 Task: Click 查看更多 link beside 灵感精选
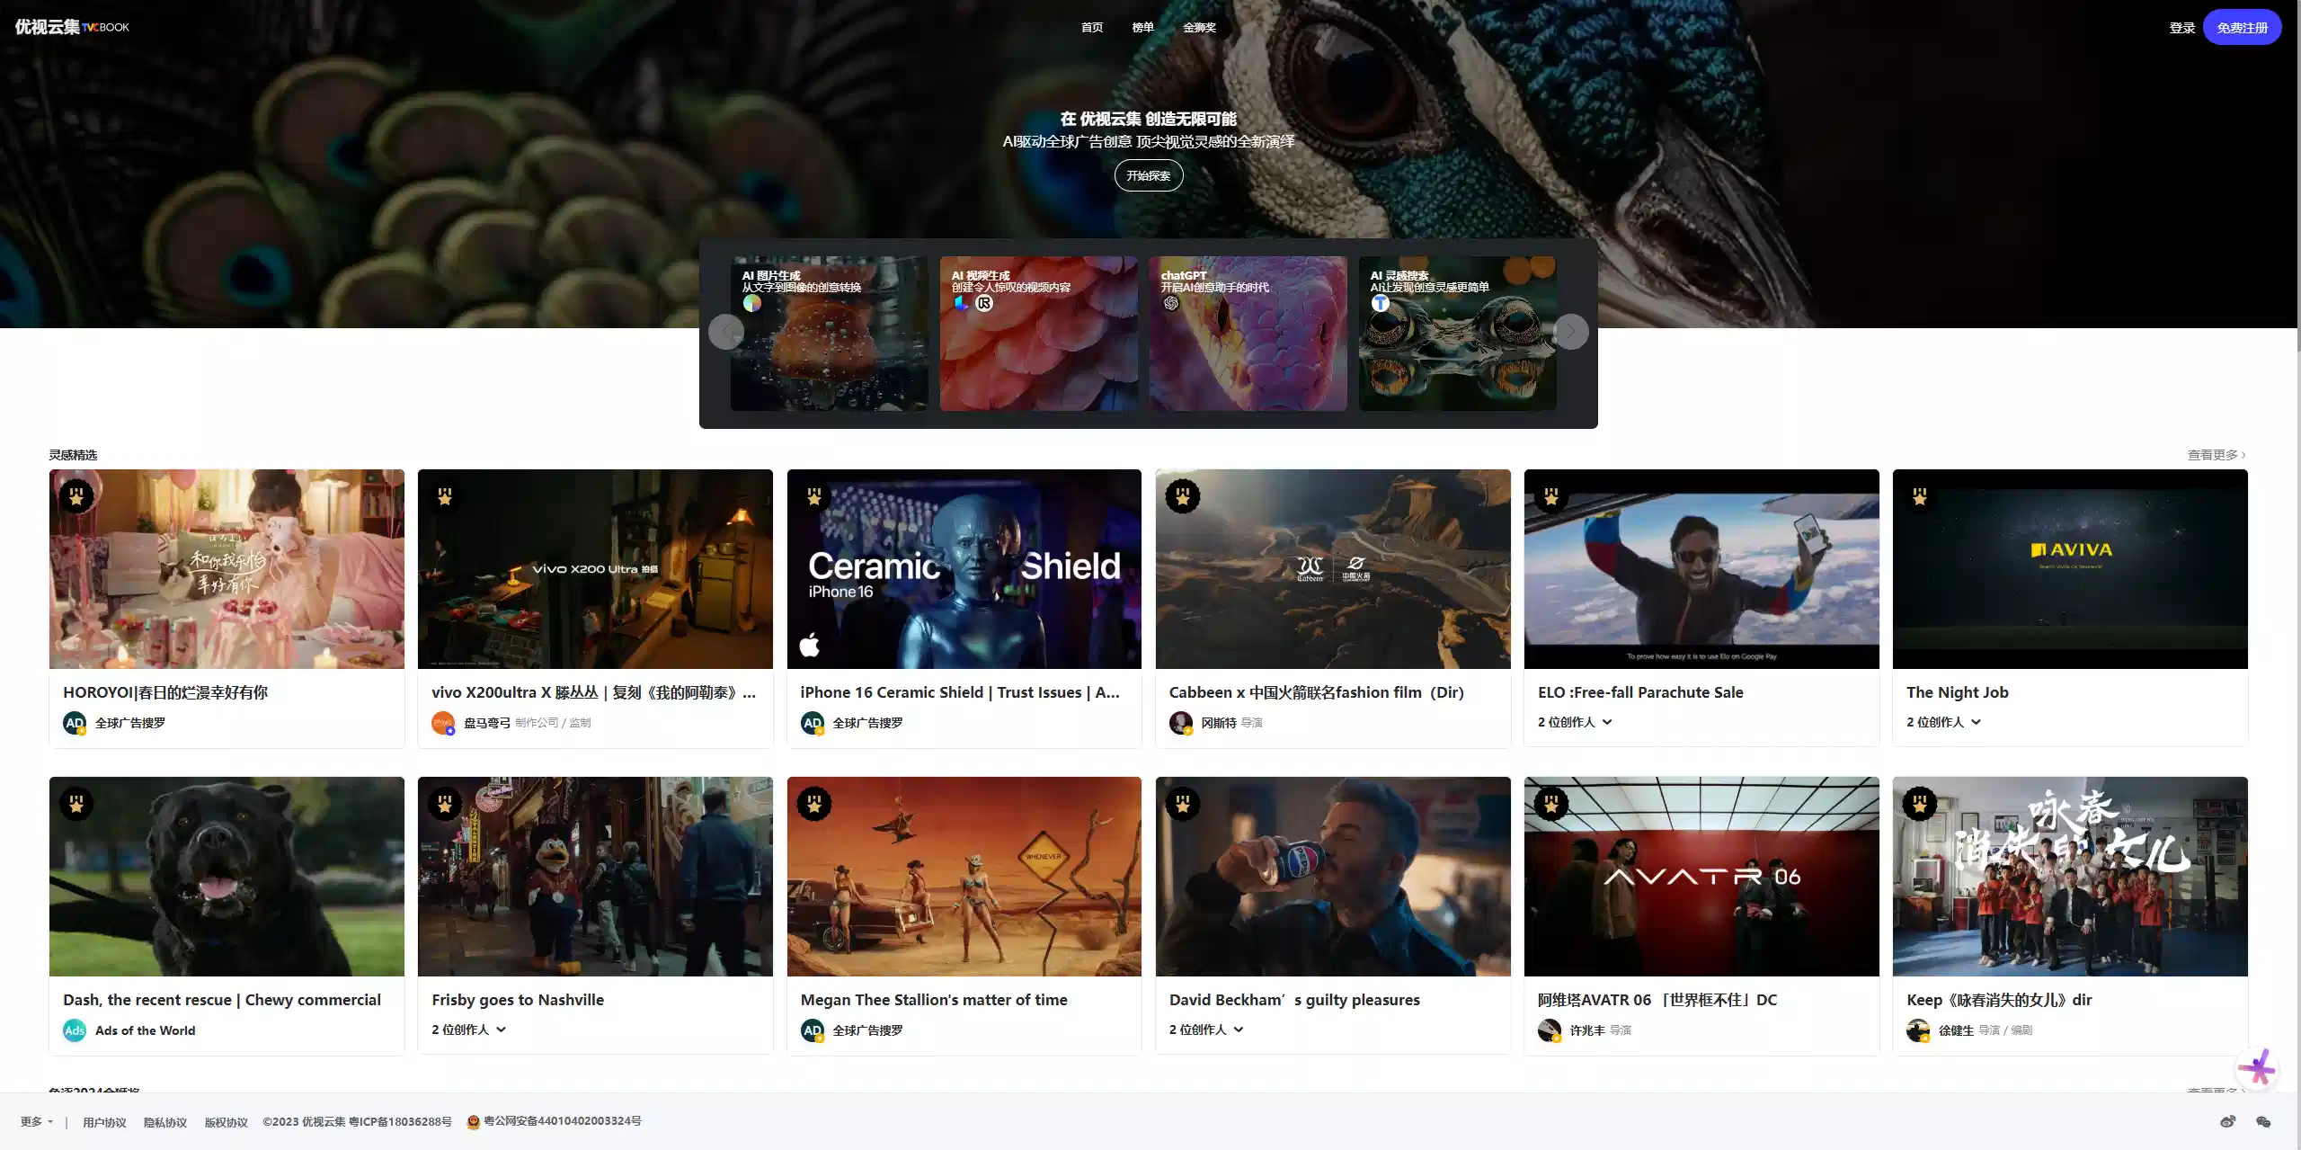pos(2216,455)
